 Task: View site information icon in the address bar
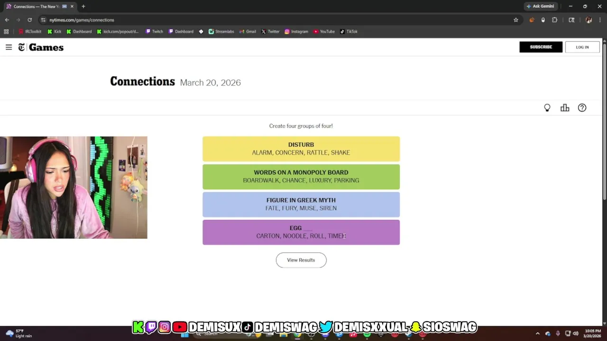tap(43, 20)
